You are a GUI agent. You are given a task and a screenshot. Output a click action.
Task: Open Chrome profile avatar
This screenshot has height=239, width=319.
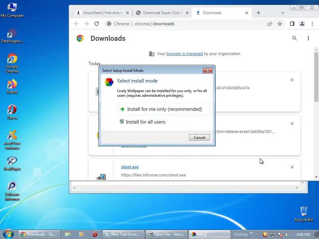tap(302, 24)
